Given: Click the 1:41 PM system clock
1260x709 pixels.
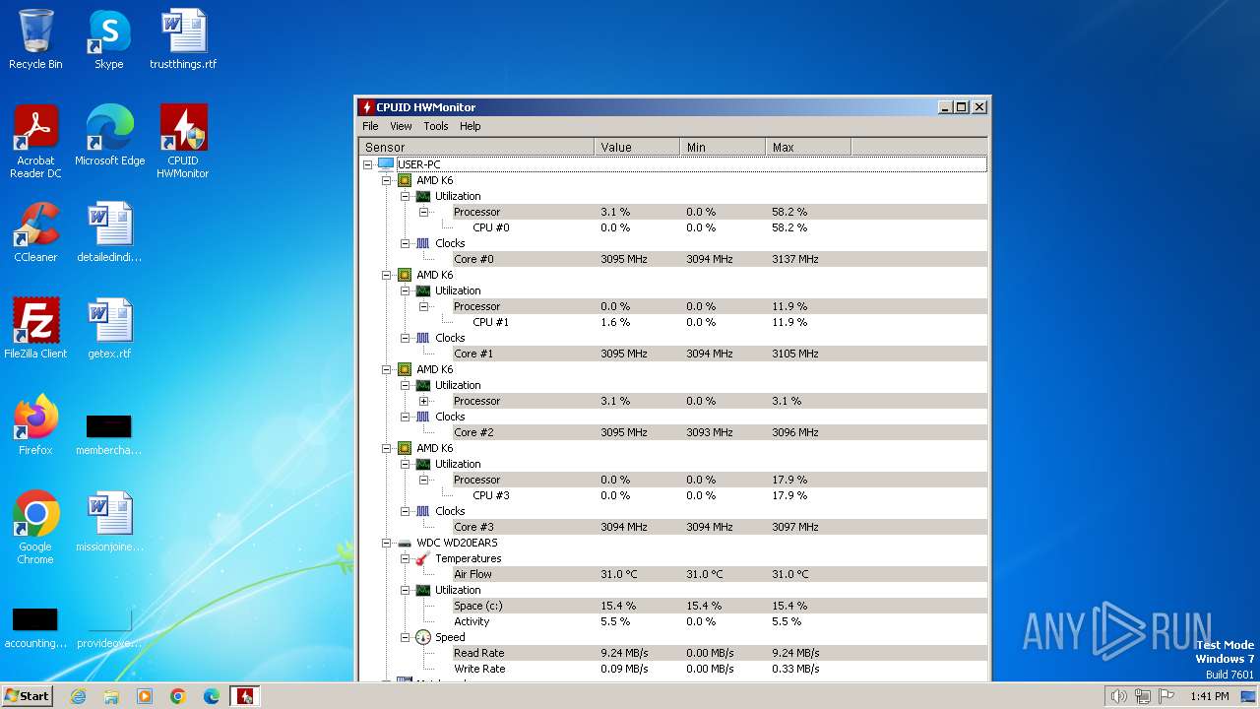Looking at the screenshot, I should (1209, 696).
